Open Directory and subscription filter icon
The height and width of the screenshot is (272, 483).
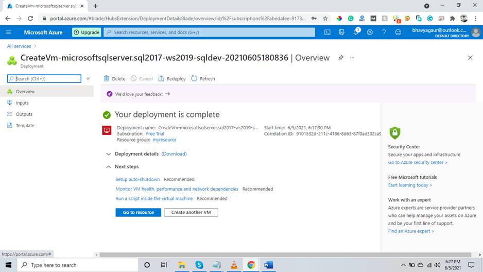(x=341, y=32)
